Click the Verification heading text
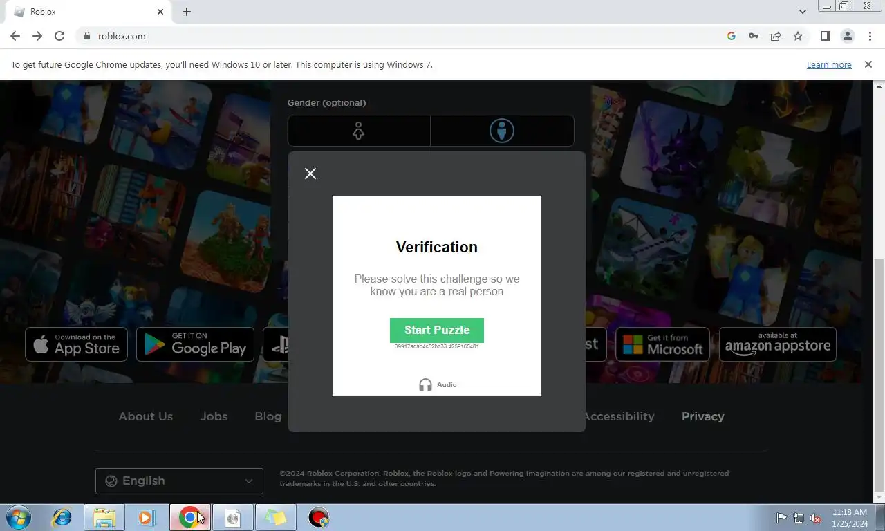The width and height of the screenshot is (885, 531). 437,247
